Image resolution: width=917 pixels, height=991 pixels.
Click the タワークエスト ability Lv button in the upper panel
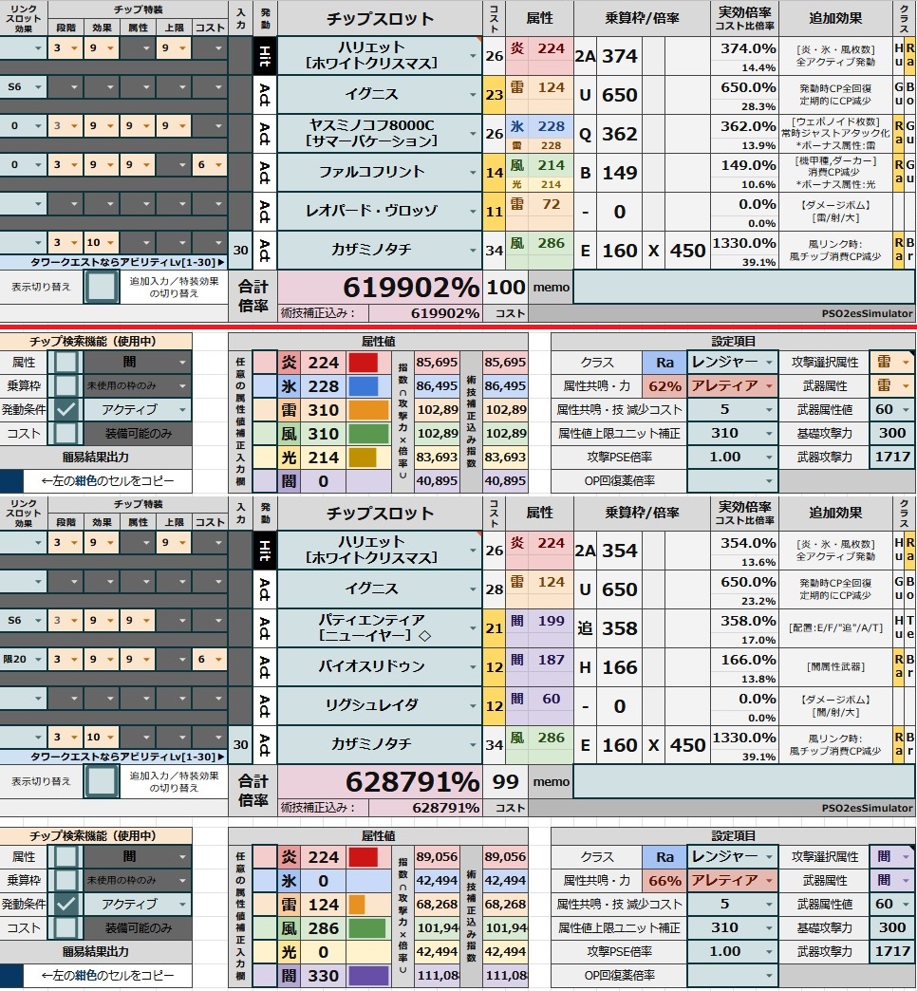[114, 262]
